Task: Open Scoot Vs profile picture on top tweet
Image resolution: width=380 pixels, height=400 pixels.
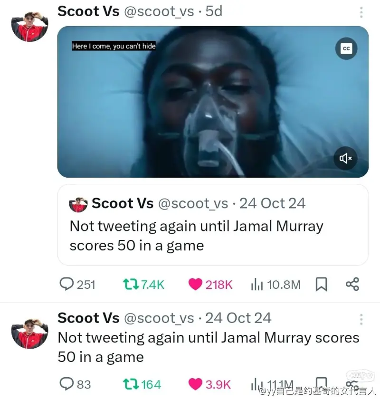Action: [29, 26]
